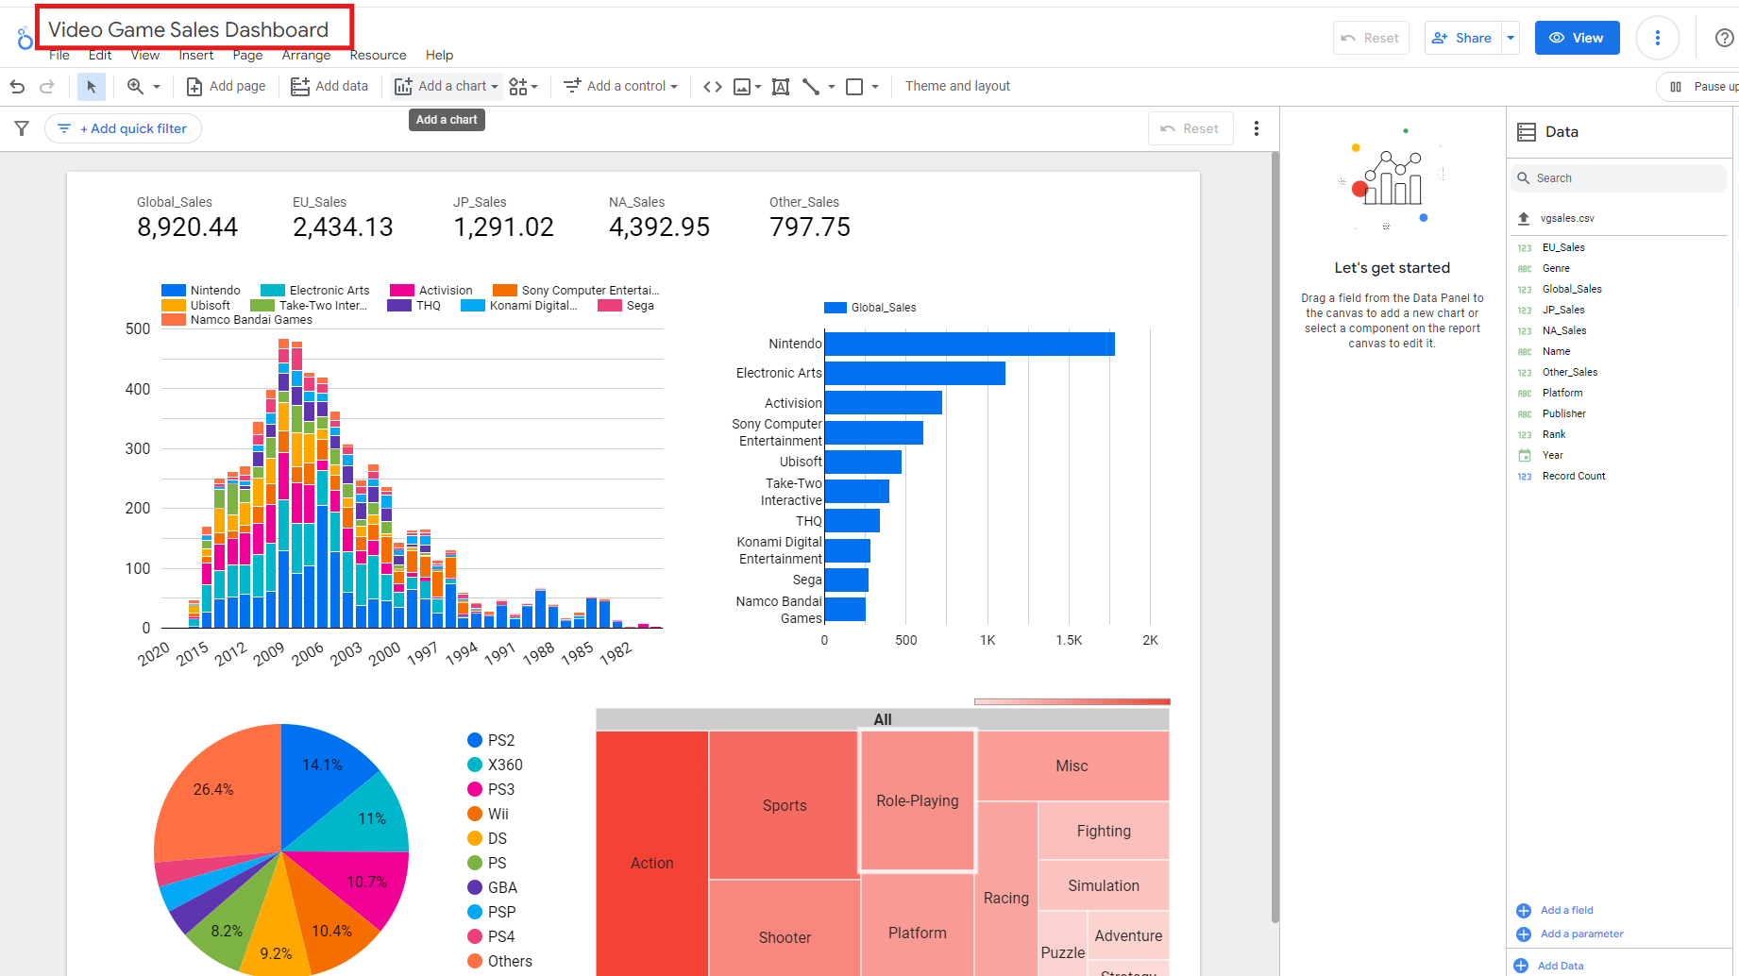Viewport: 1739px width, 976px height.
Task: Open the Add a control dropdown
Action: coord(621,87)
